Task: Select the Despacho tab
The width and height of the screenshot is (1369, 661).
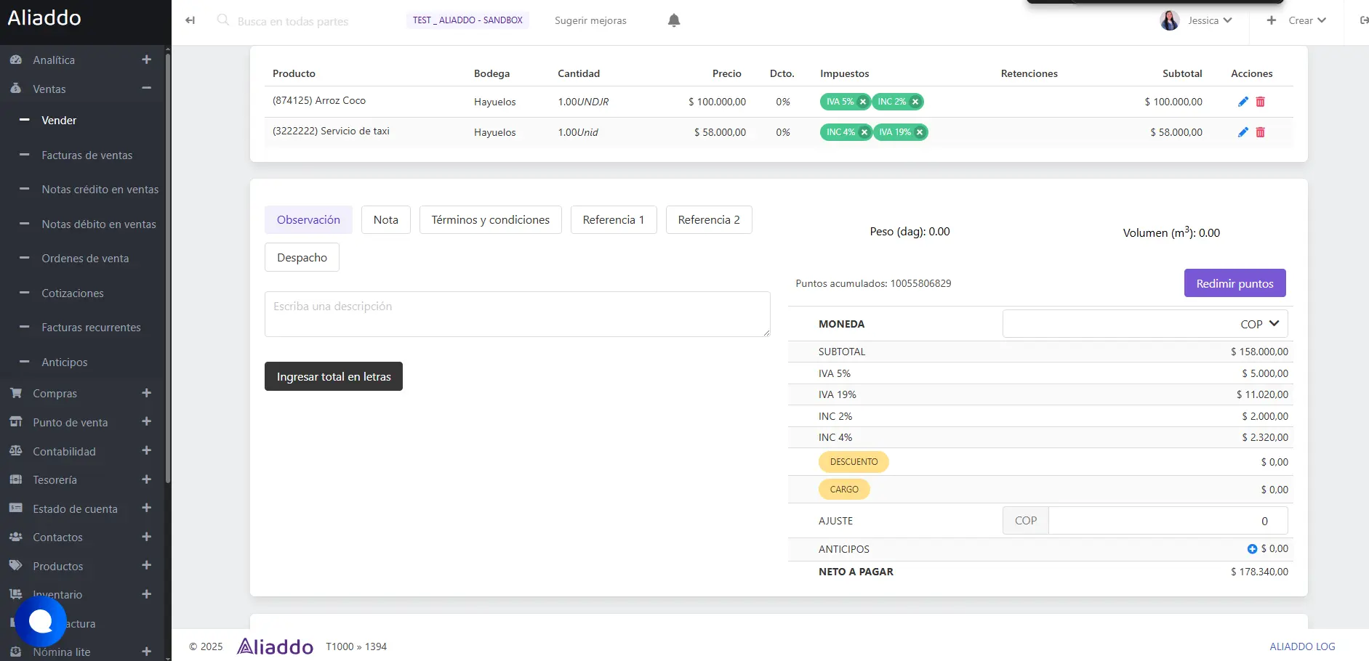Action: (x=302, y=258)
